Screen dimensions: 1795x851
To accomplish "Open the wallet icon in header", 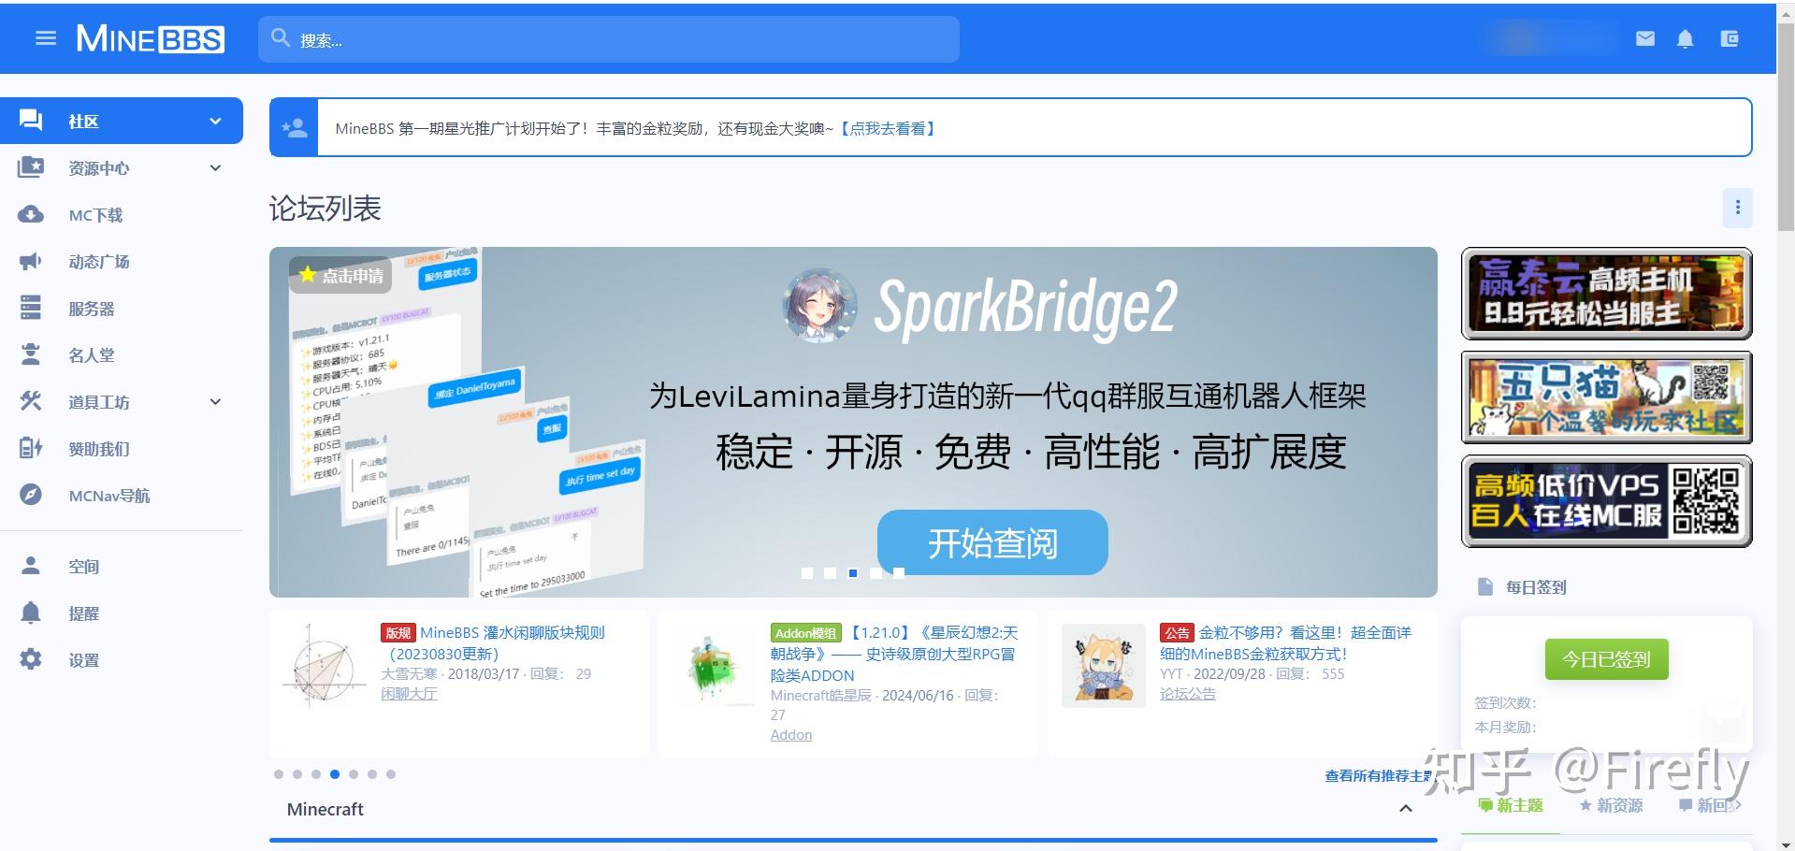I will [1730, 38].
